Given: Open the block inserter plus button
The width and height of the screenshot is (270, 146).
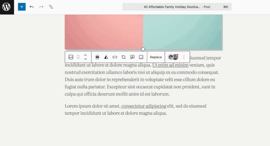Looking at the screenshot, I should (22, 7).
